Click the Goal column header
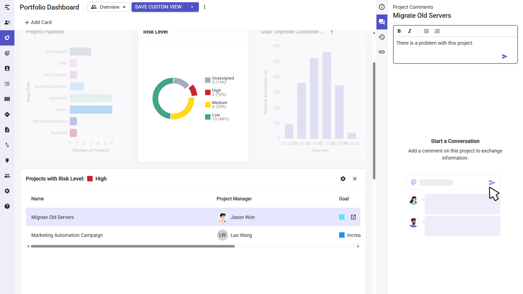The height and width of the screenshot is (294, 523). (x=344, y=199)
